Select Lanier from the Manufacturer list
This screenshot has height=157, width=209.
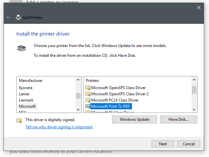(x=24, y=94)
